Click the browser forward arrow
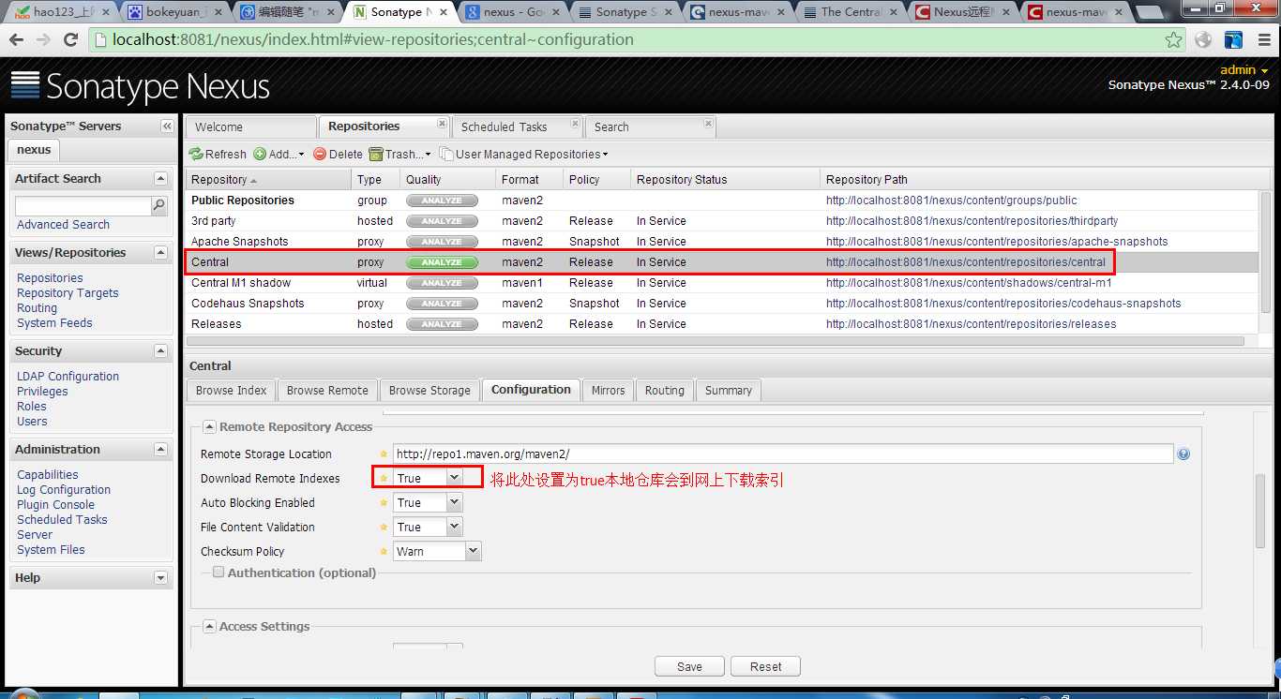 44,40
